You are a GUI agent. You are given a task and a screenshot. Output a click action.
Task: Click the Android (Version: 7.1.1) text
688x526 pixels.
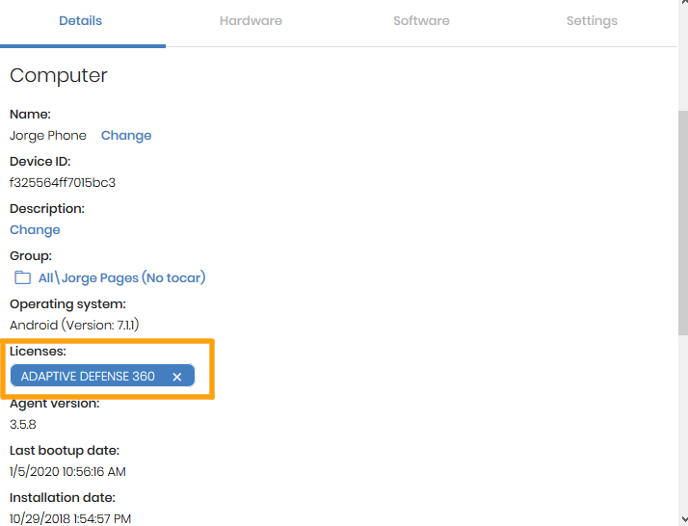tap(74, 325)
